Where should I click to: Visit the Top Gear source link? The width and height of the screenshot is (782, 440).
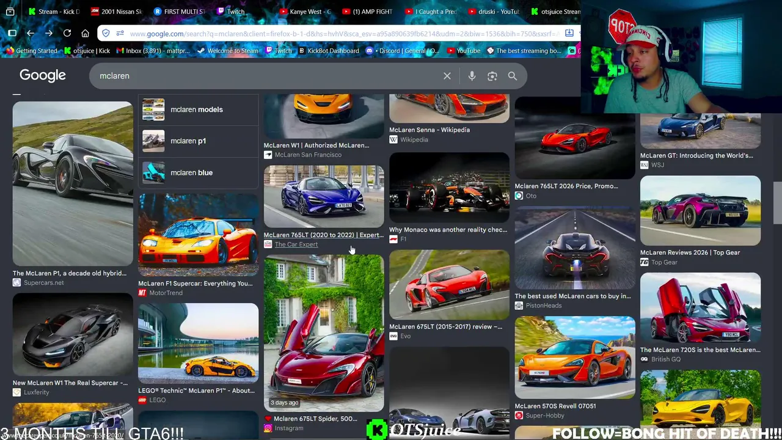point(659,262)
